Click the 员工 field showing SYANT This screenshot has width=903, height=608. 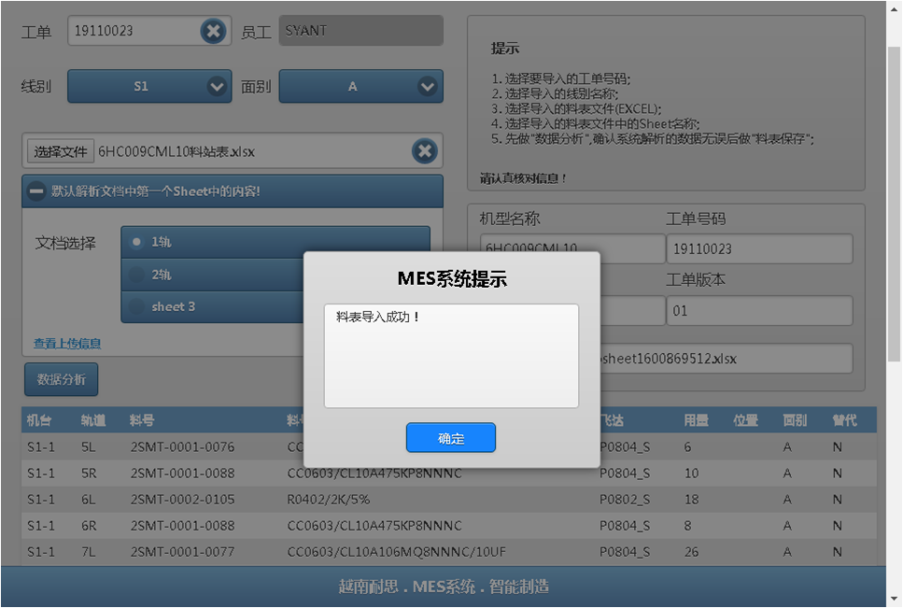click(360, 31)
